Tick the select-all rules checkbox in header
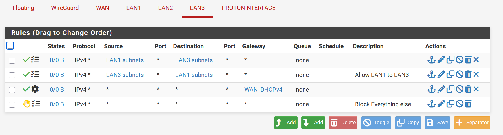 pos(10,46)
